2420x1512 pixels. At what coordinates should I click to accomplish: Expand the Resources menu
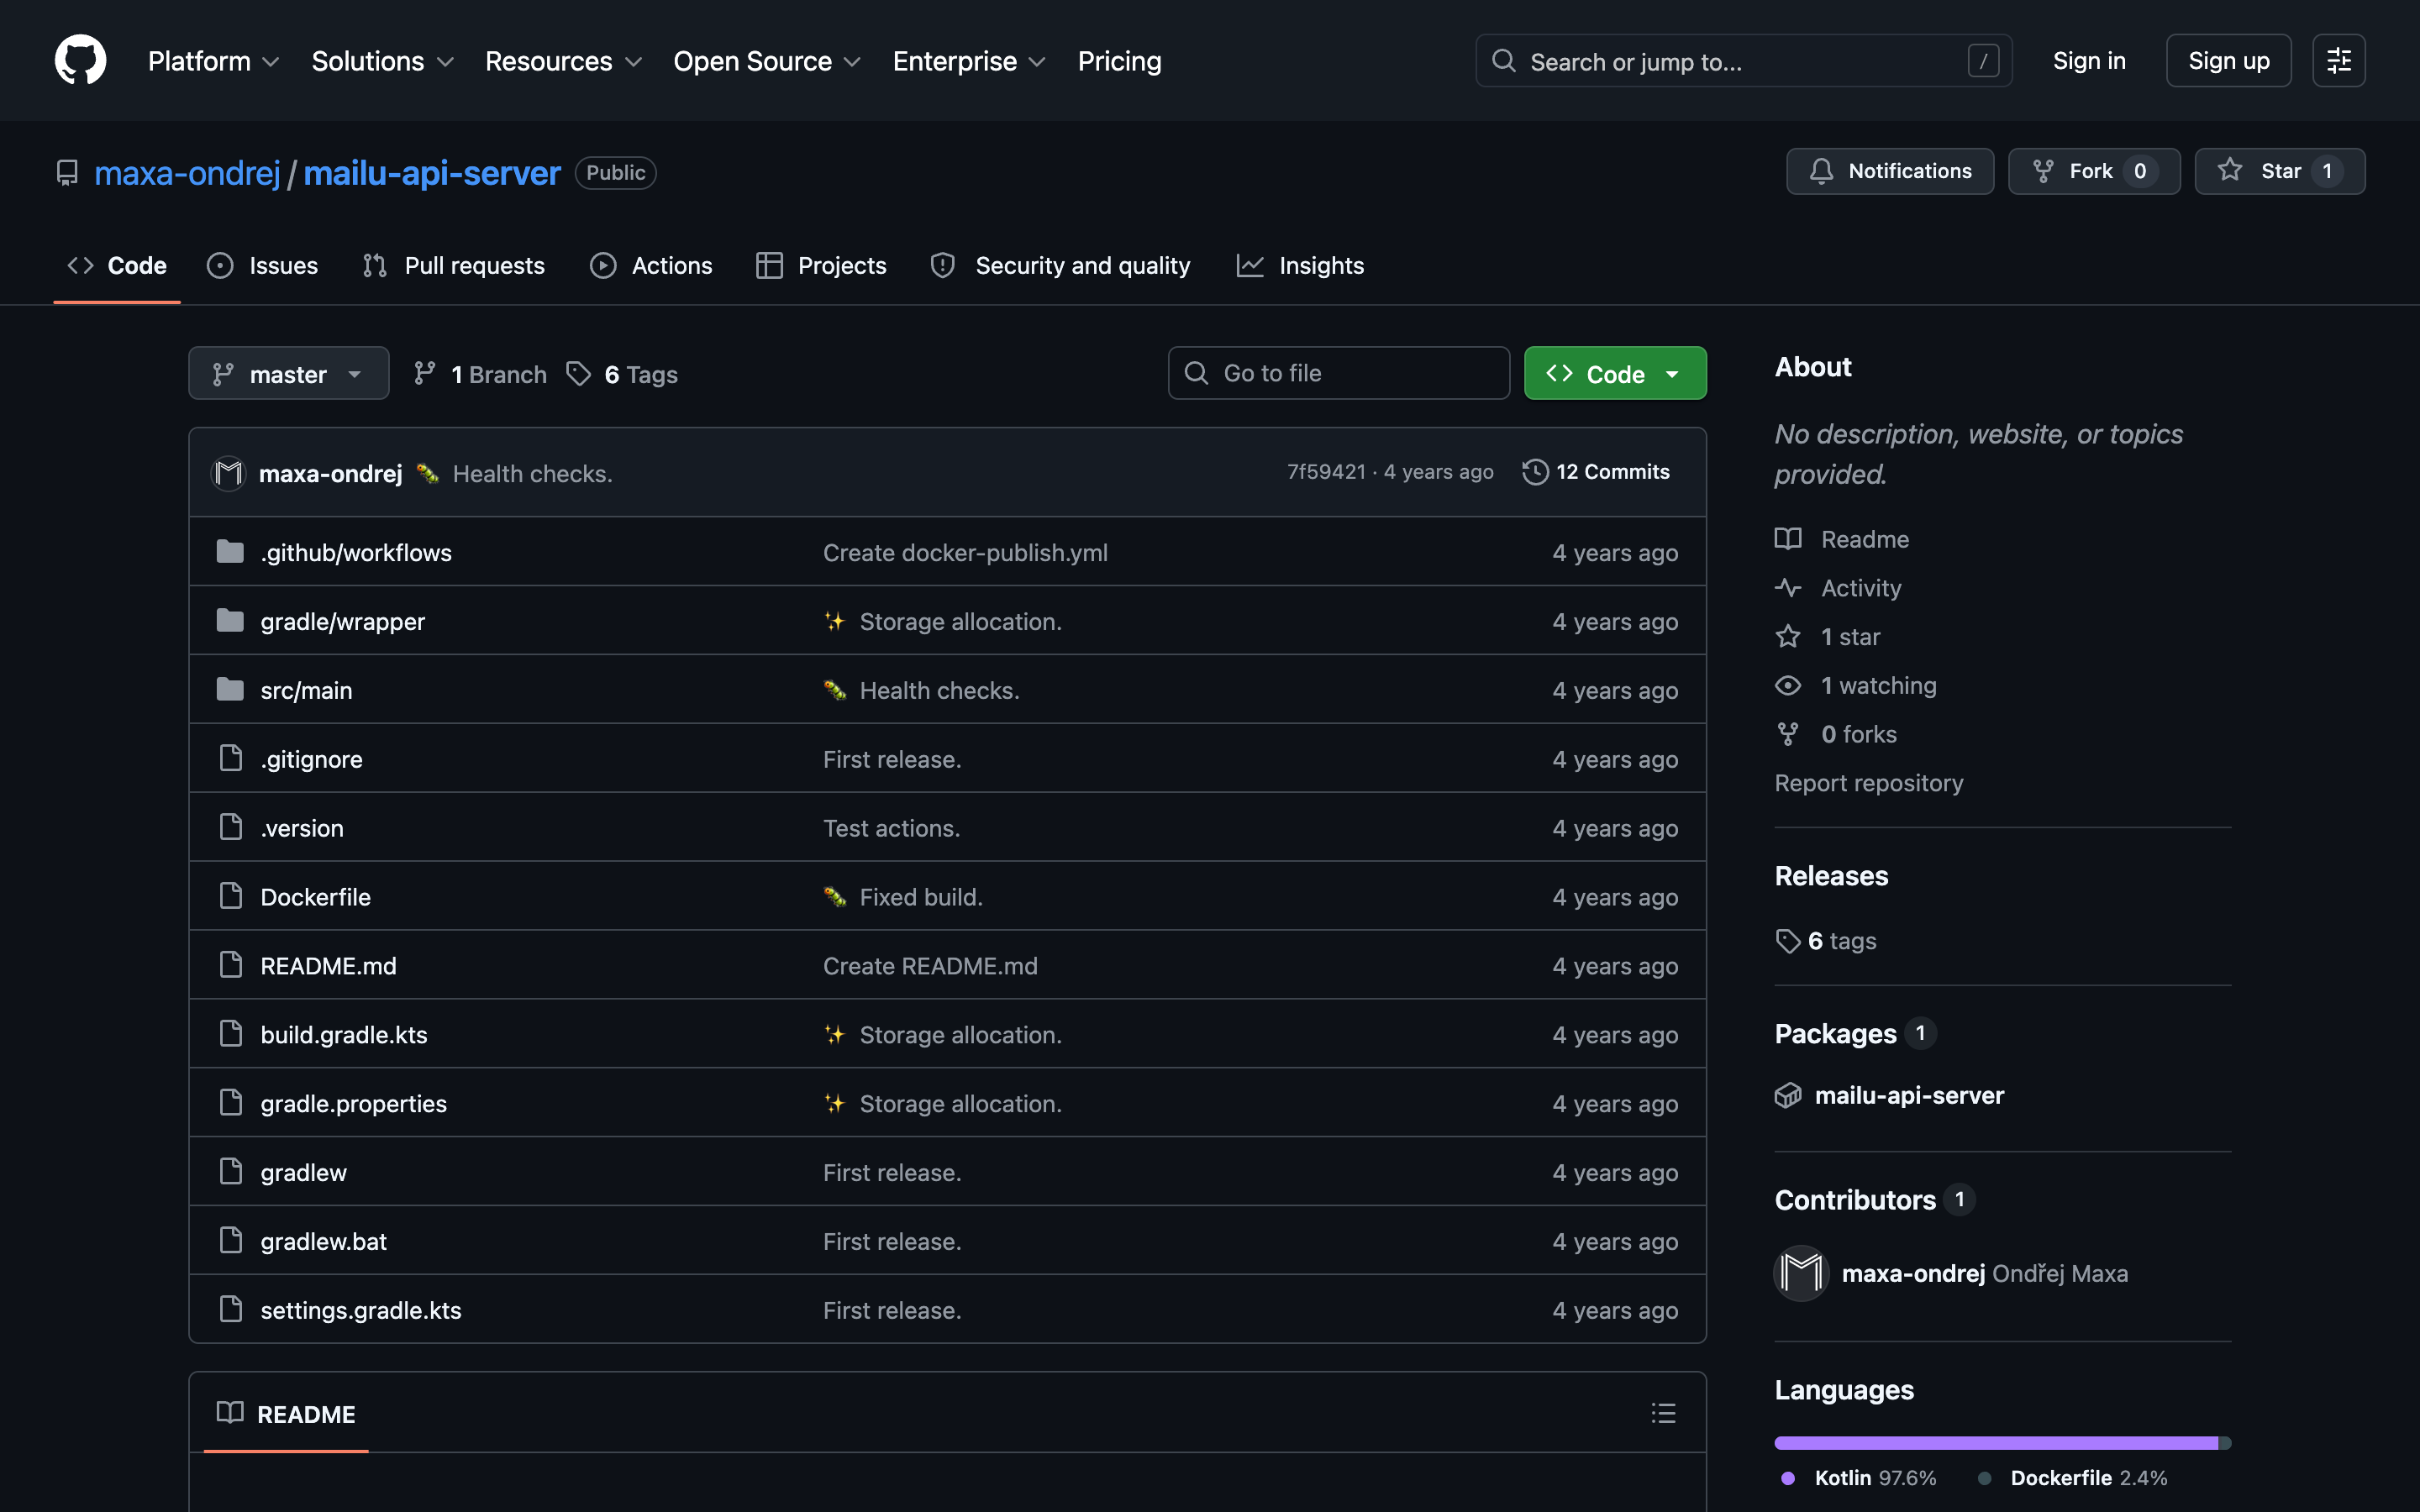click(x=564, y=61)
